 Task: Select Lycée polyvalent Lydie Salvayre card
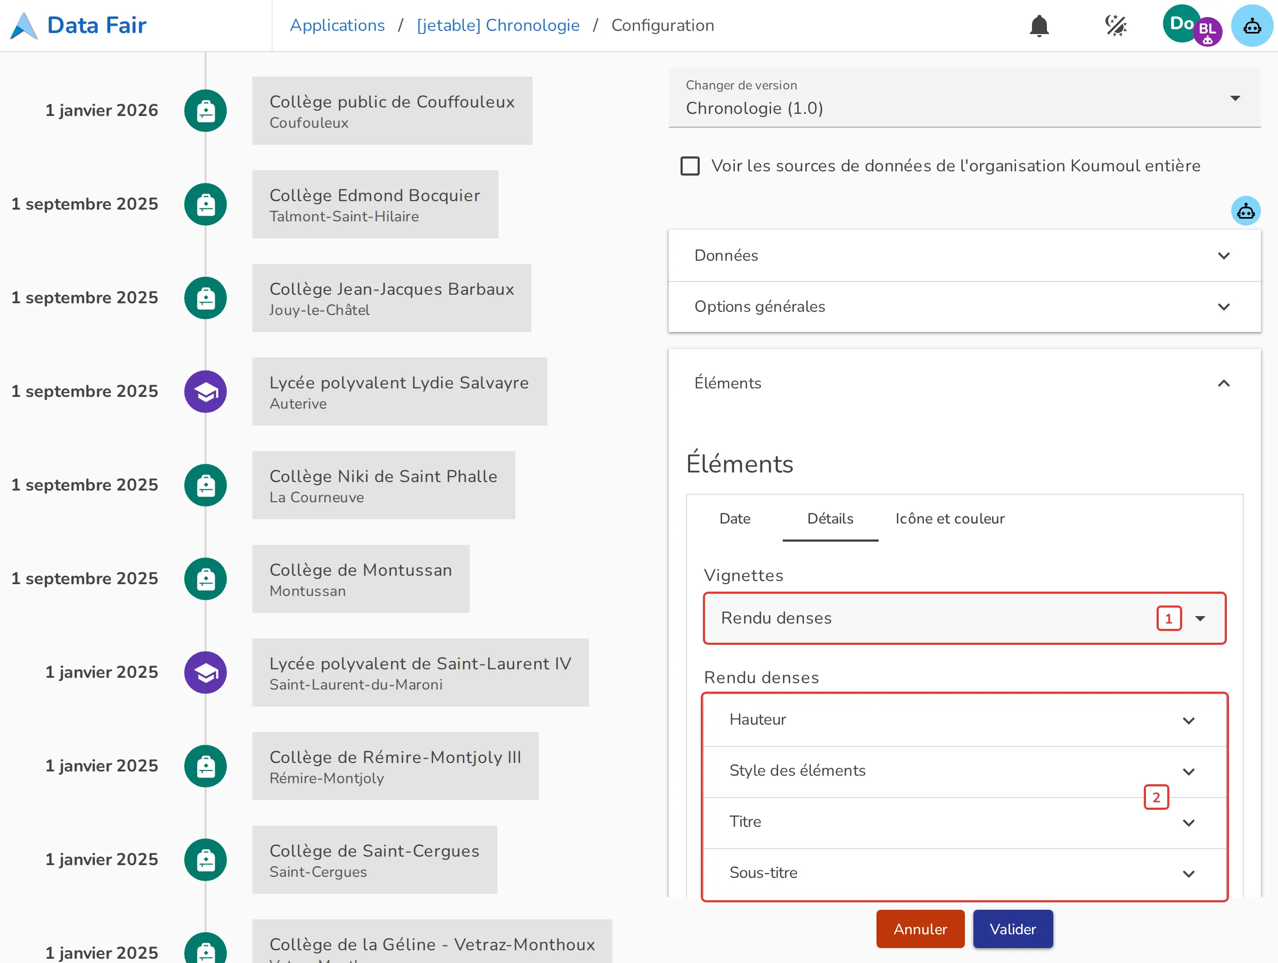(x=399, y=392)
